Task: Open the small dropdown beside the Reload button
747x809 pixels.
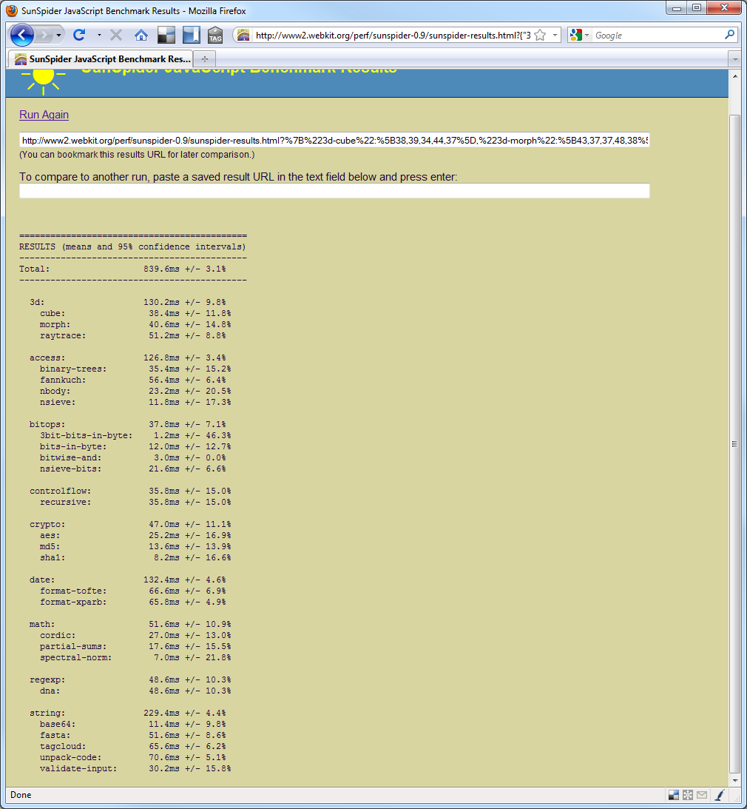Action: [x=99, y=35]
